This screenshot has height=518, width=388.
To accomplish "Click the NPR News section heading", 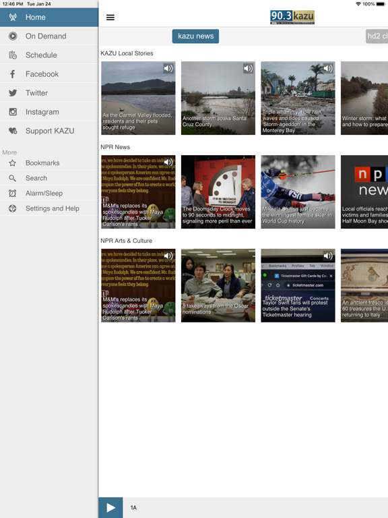I will (115, 147).
